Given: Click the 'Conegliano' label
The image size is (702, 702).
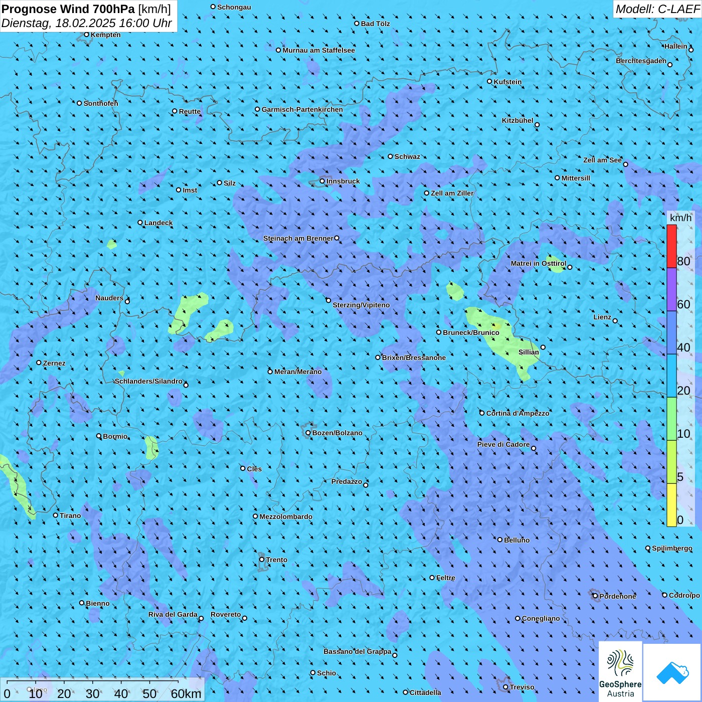Looking at the screenshot, I should point(541,618).
